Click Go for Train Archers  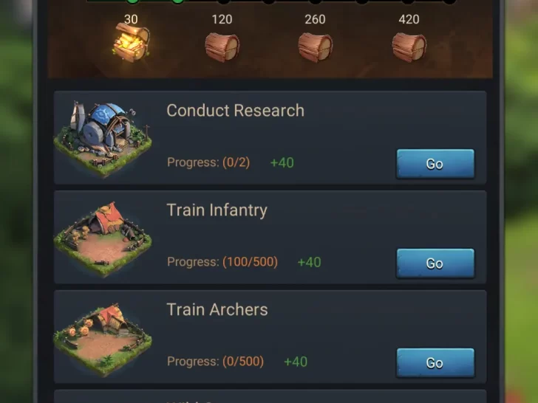435,363
